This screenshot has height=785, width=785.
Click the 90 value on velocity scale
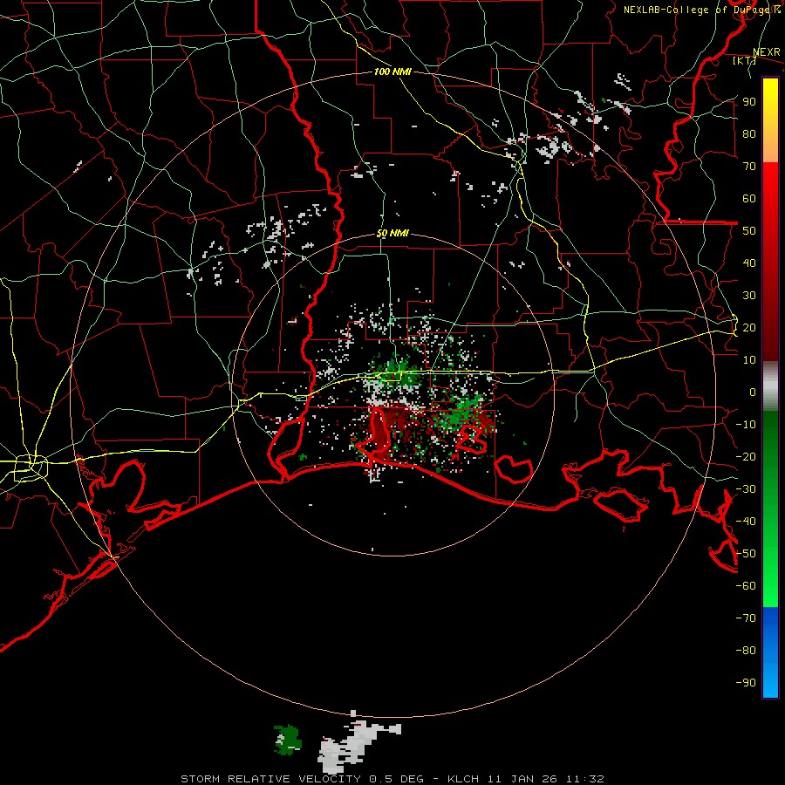[749, 102]
